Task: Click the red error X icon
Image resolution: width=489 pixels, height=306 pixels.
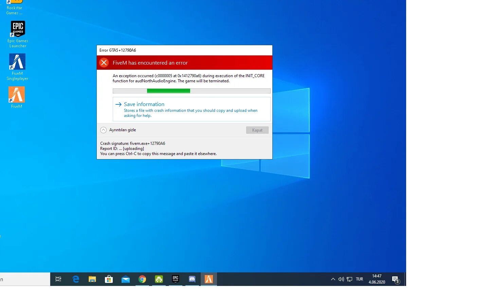Action: [x=104, y=63]
